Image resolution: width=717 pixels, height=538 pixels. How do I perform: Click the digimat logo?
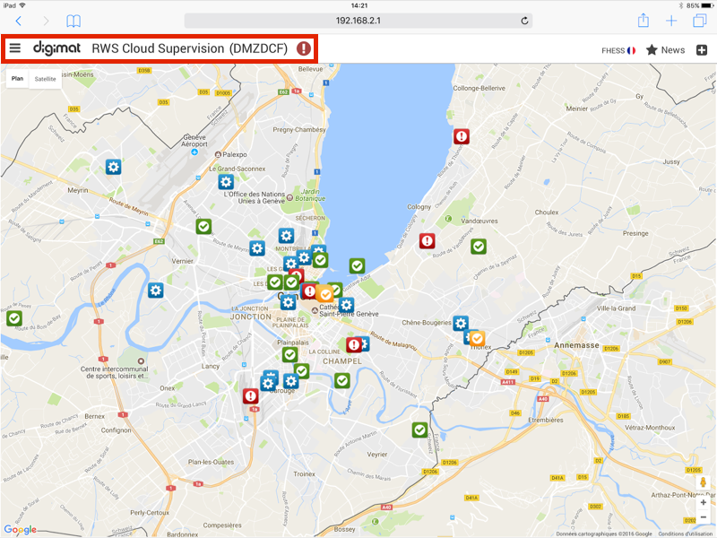click(x=56, y=48)
